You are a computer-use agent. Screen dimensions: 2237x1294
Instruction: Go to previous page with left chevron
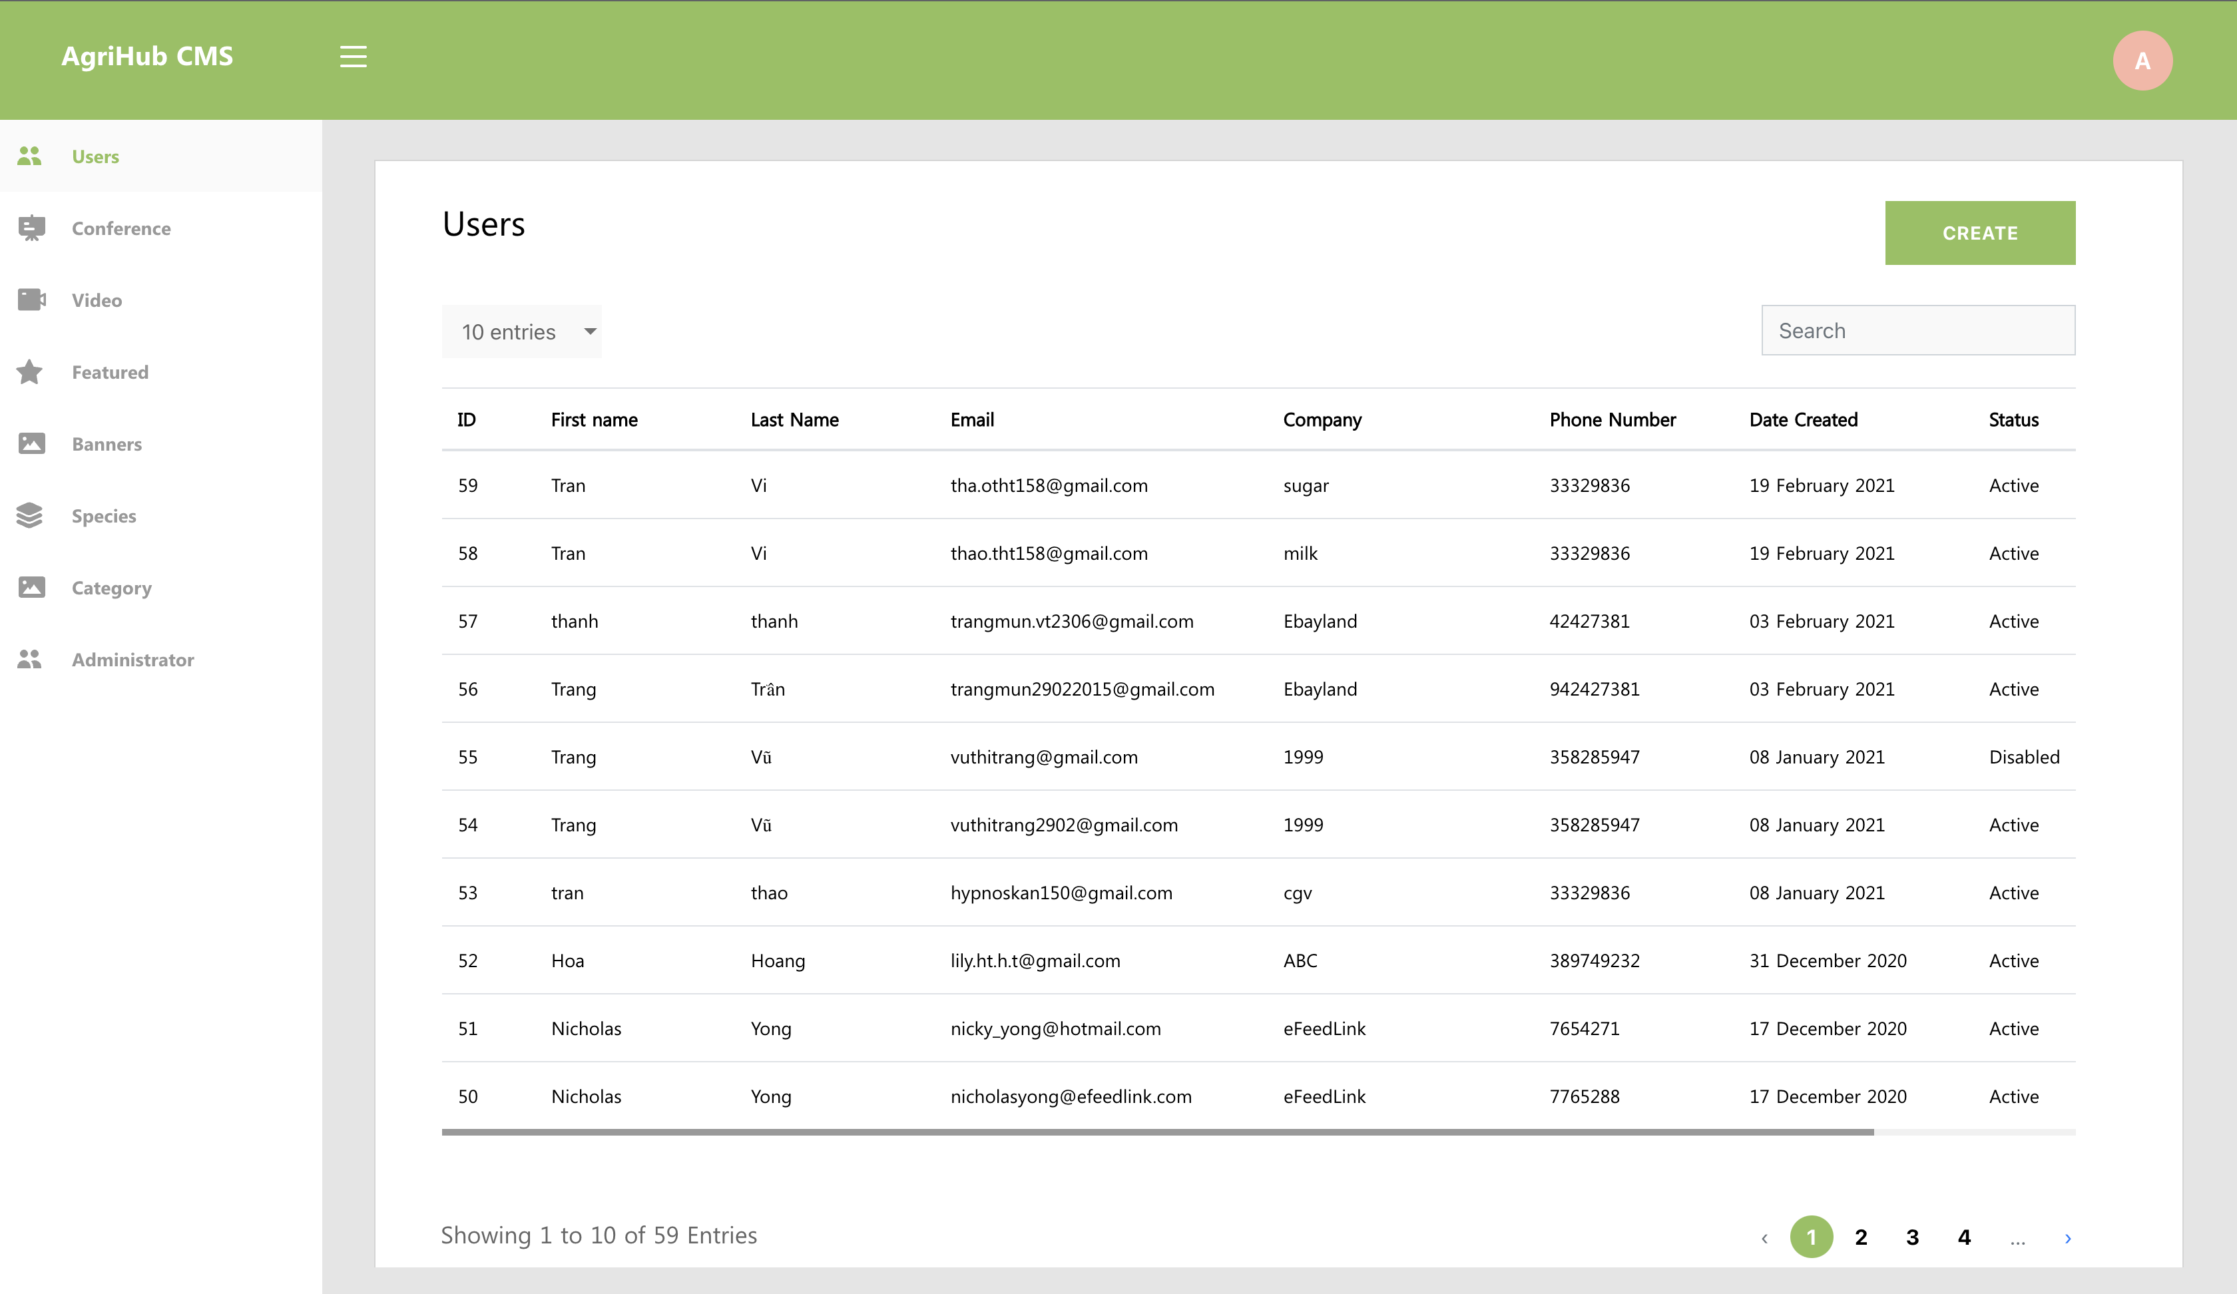(x=1764, y=1237)
